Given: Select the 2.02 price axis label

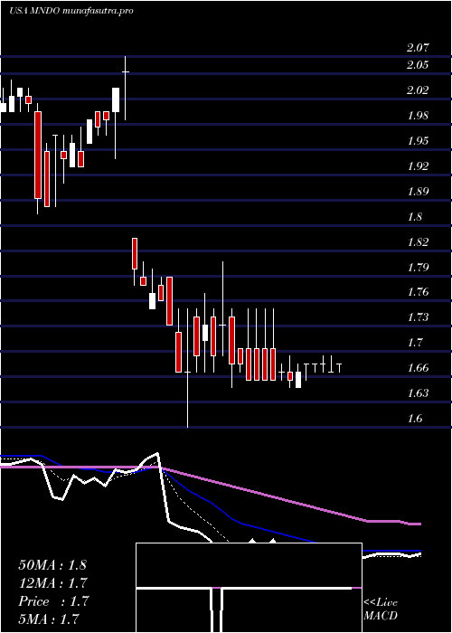Looking at the screenshot, I should [x=418, y=90].
